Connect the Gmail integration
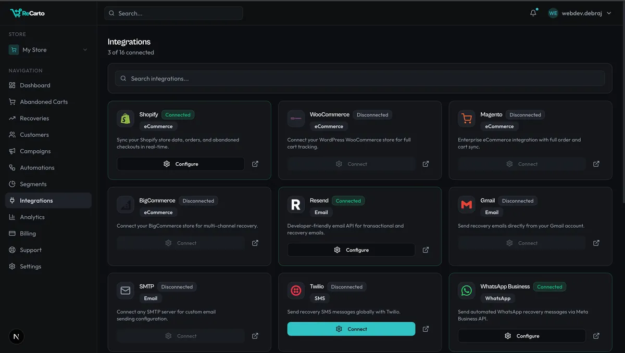625x353 pixels. click(522, 243)
